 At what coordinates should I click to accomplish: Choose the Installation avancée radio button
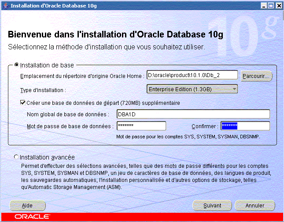click(17, 157)
